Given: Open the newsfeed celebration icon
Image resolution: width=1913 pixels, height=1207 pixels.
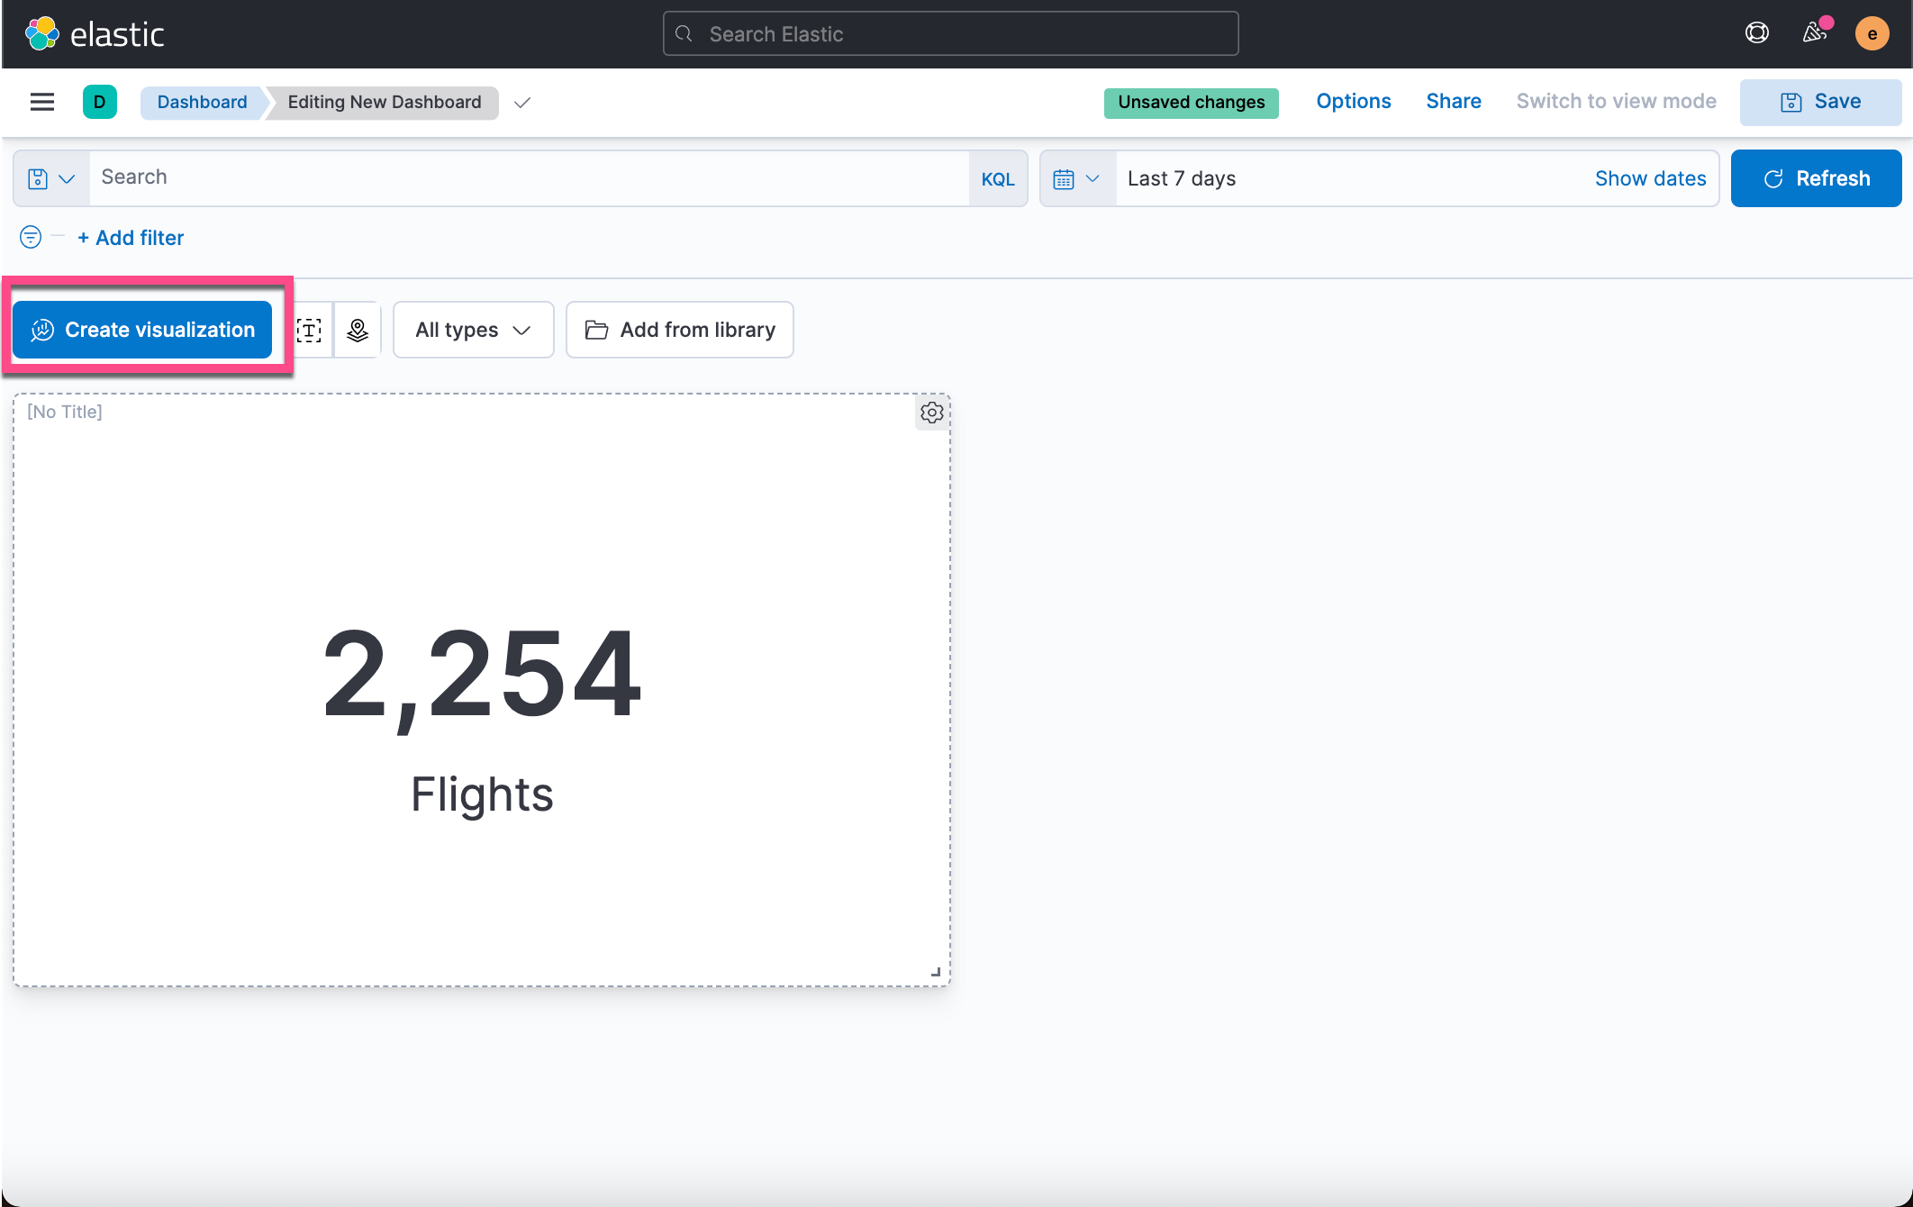Looking at the screenshot, I should point(1814,33).
